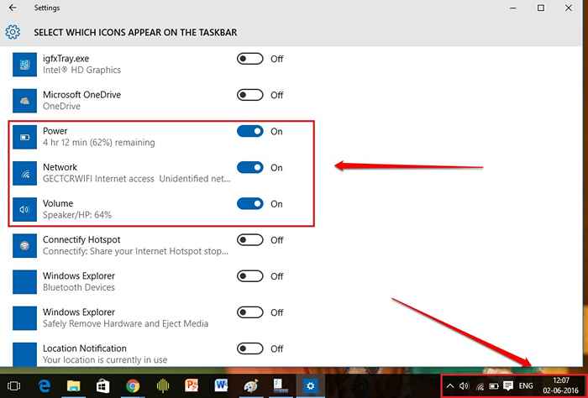This screenshot has width=588, height=398.
Task: Click the "Connectify Hotspot" label
Action: pyautogui.click(x=81, y=239)
